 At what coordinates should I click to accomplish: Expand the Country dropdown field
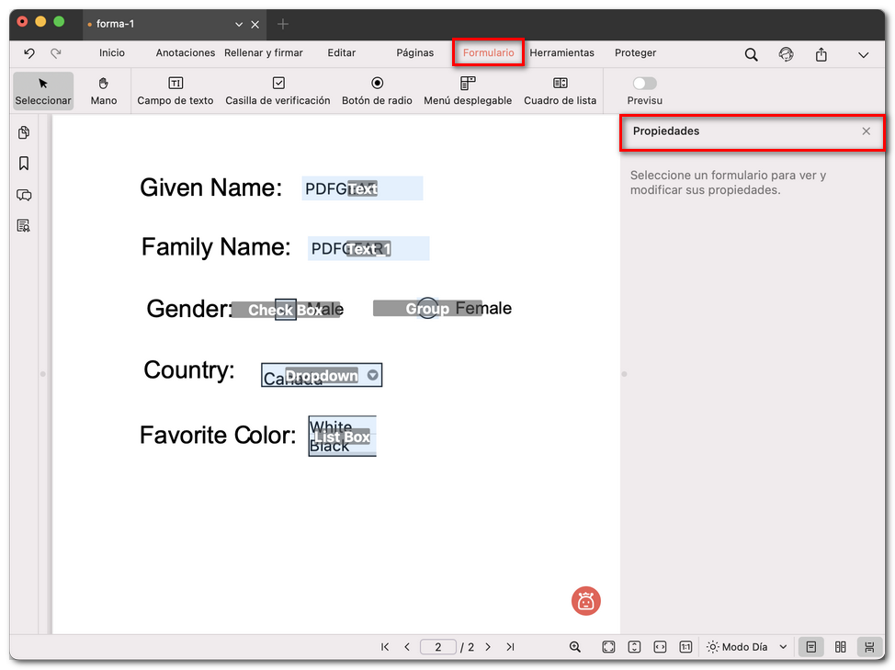(372, 375)
